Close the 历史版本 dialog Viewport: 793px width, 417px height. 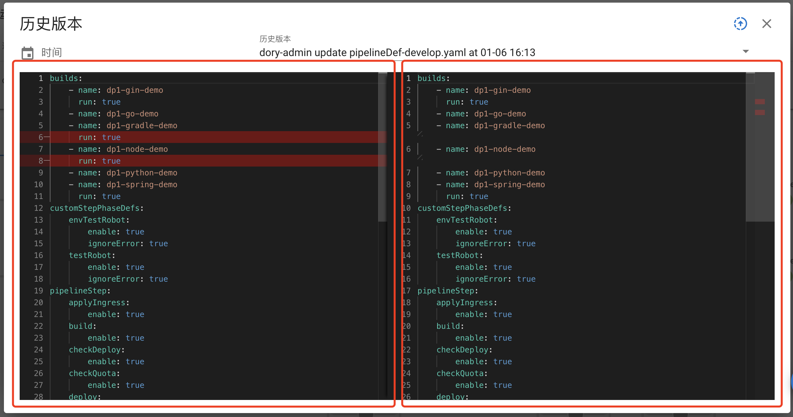[766, 24]
